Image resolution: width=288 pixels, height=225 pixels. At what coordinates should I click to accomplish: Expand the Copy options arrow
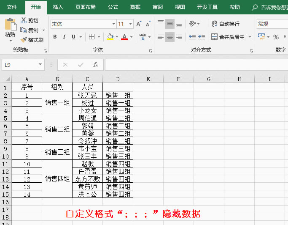click(44, 30)
